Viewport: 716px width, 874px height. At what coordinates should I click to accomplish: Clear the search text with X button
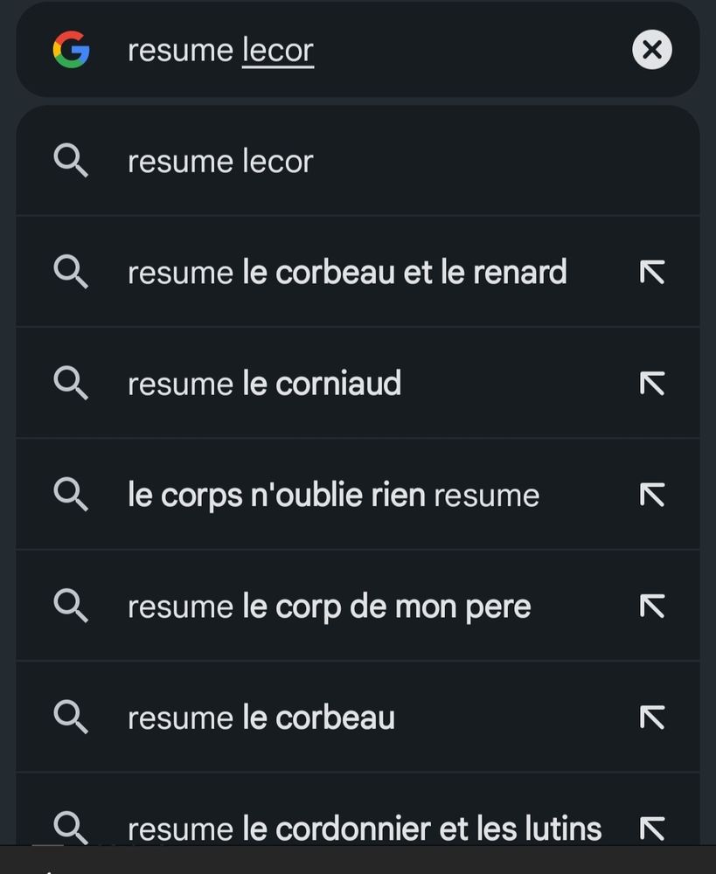[x=652, y=50]
